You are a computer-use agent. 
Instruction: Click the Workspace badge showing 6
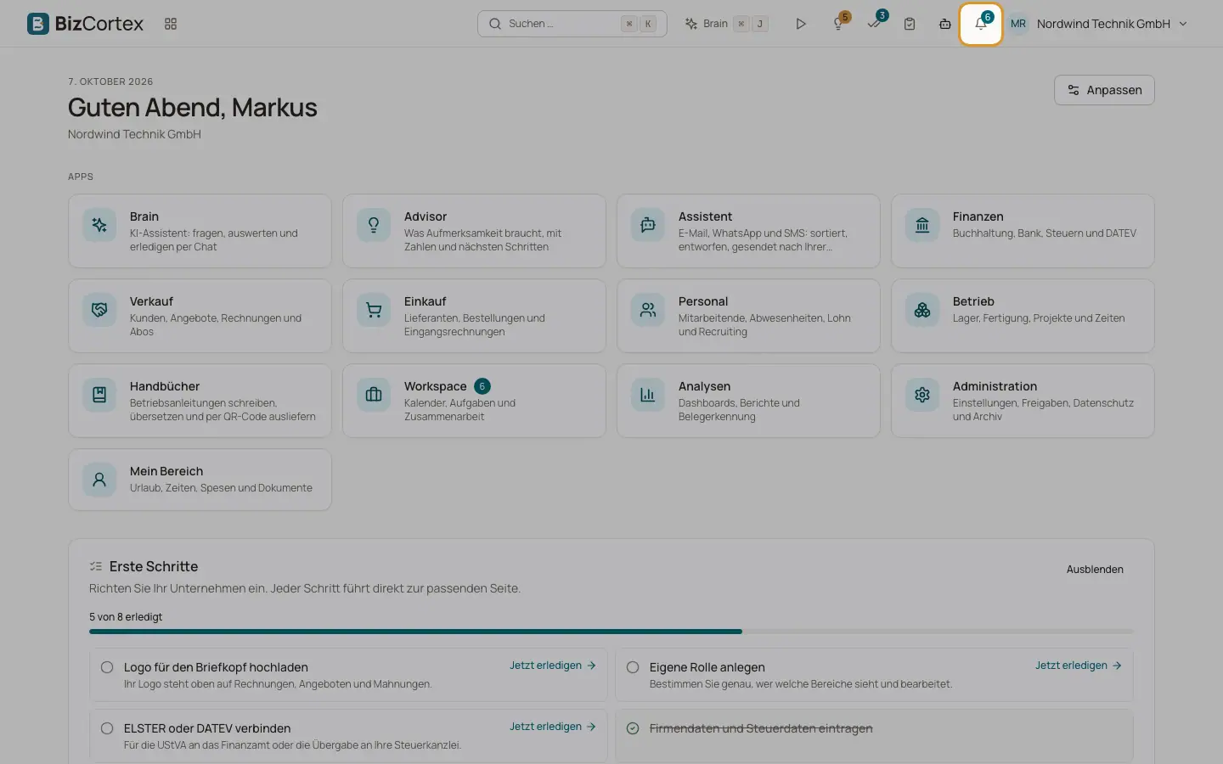click(482, 386)
